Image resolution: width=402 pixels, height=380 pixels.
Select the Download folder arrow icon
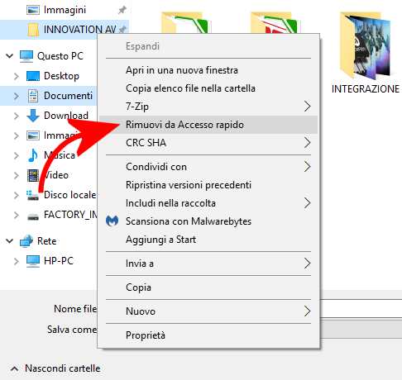click(x=33, y=116)
